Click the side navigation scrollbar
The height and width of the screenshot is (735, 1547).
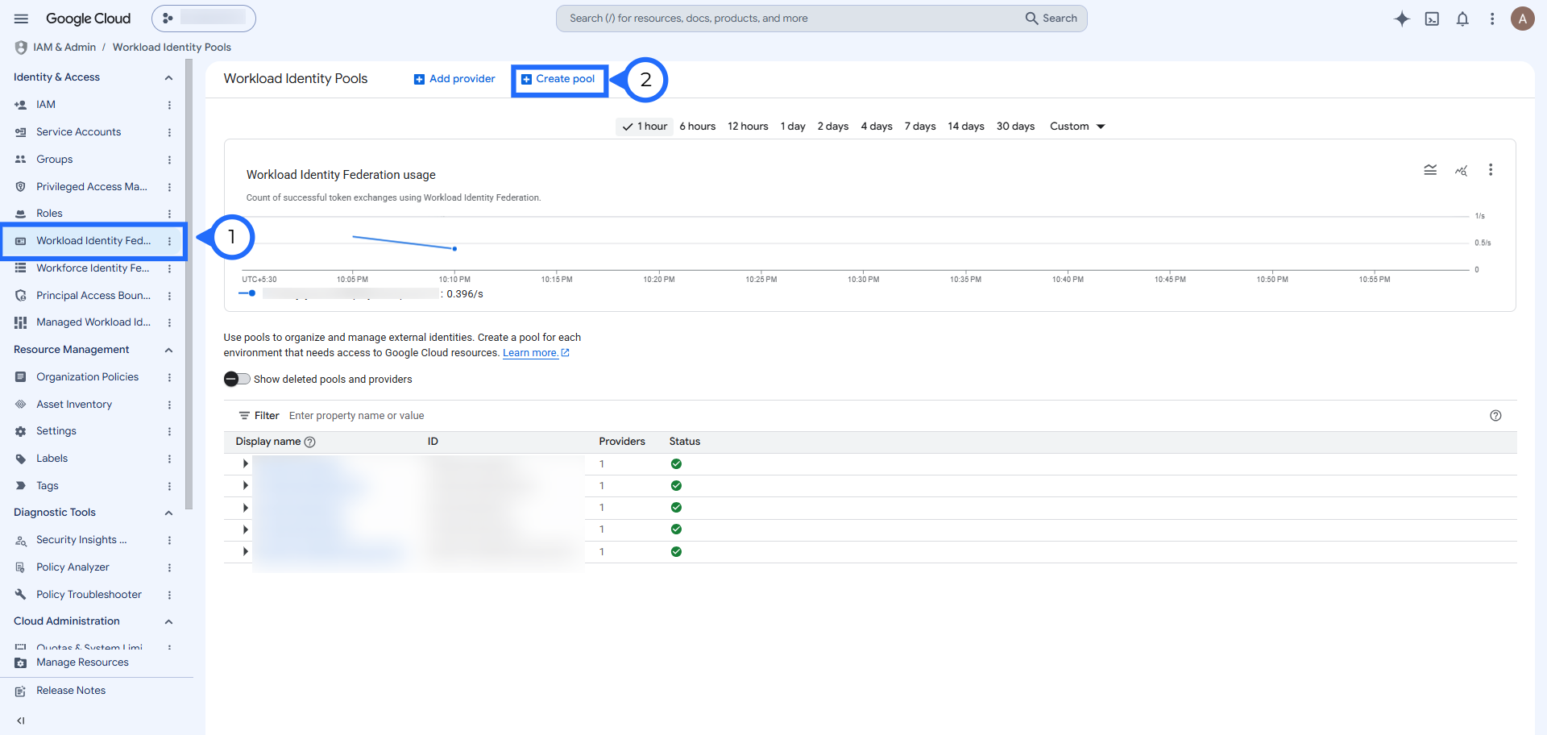click(x=189, y=284)
